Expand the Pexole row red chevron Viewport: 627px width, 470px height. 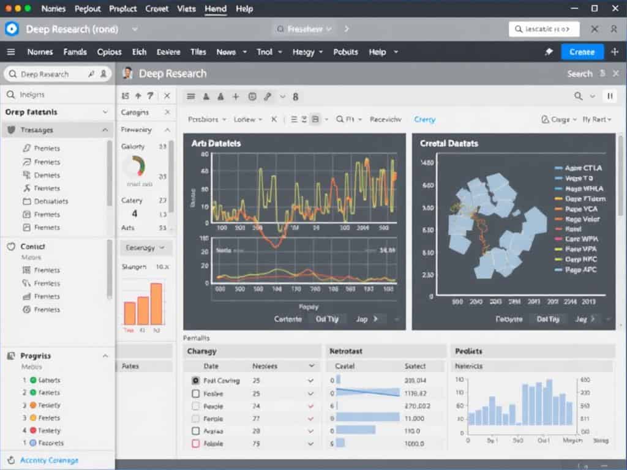pyautogui.click(x=310, y=406)
